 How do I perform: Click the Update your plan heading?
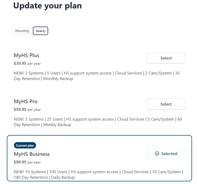click(48, 6)
